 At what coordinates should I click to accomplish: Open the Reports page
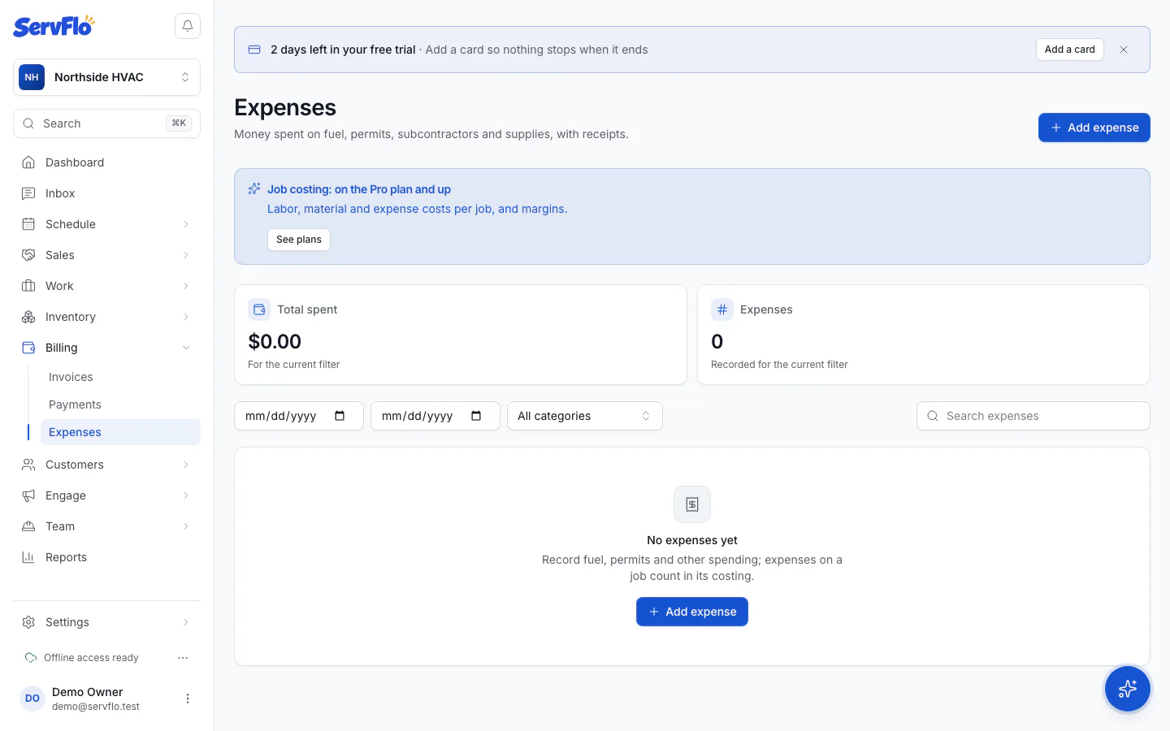coord(106,557)
